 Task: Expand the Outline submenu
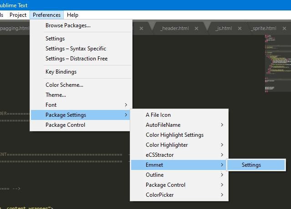click(x=179, y=175)
